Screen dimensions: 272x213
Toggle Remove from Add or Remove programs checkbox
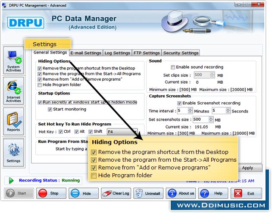coord(40,79)
